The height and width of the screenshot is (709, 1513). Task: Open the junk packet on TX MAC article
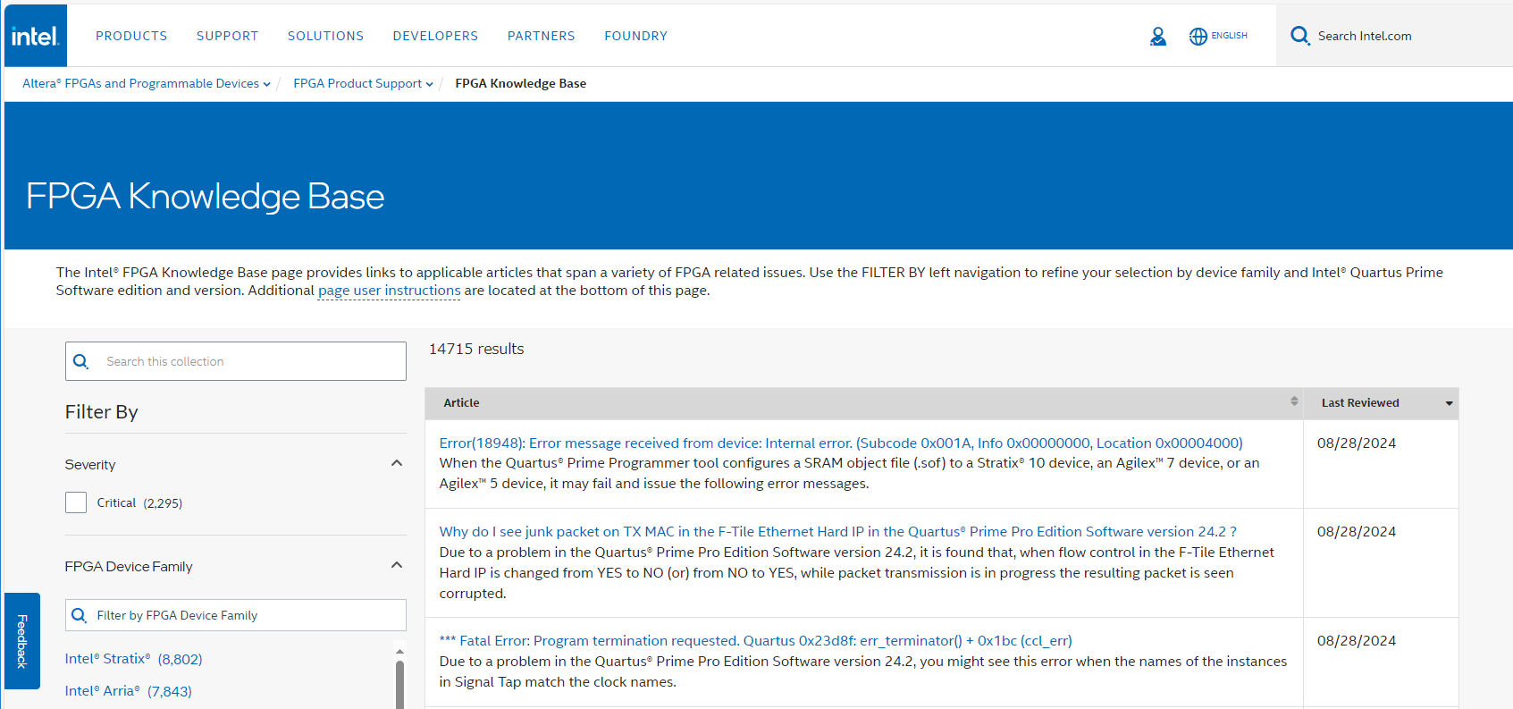838,531
